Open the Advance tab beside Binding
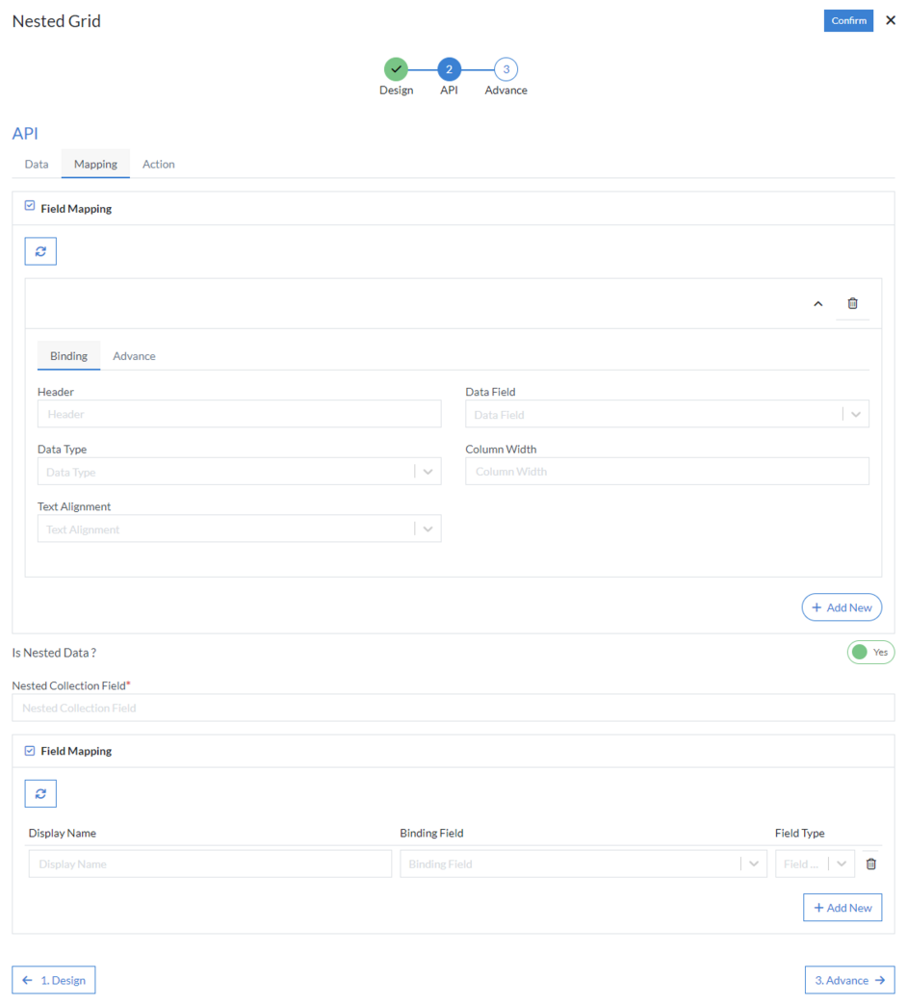The height and width of the screenshot is (1005, 907). tap(134, 356)
